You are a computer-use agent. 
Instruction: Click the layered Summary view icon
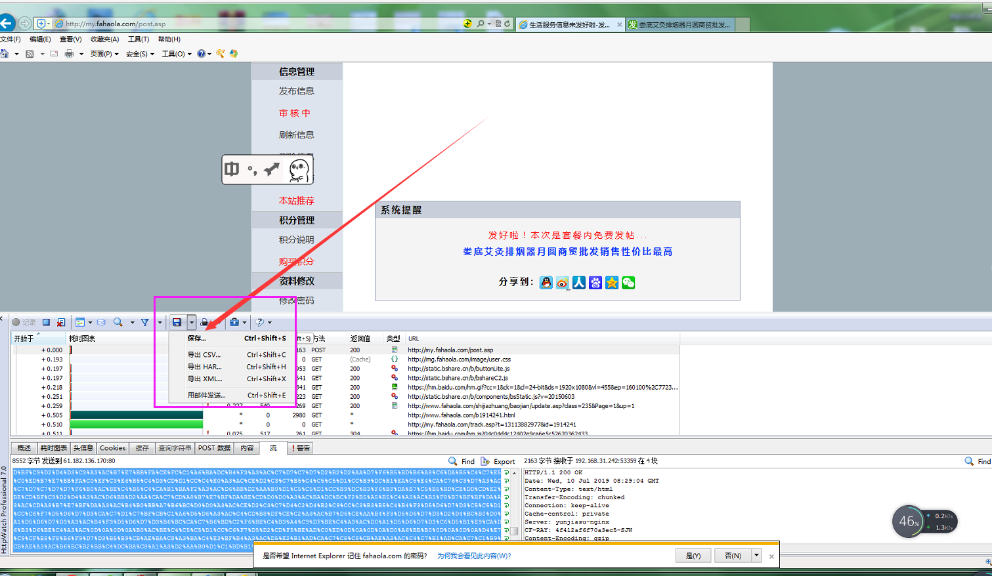pos(100,322)
